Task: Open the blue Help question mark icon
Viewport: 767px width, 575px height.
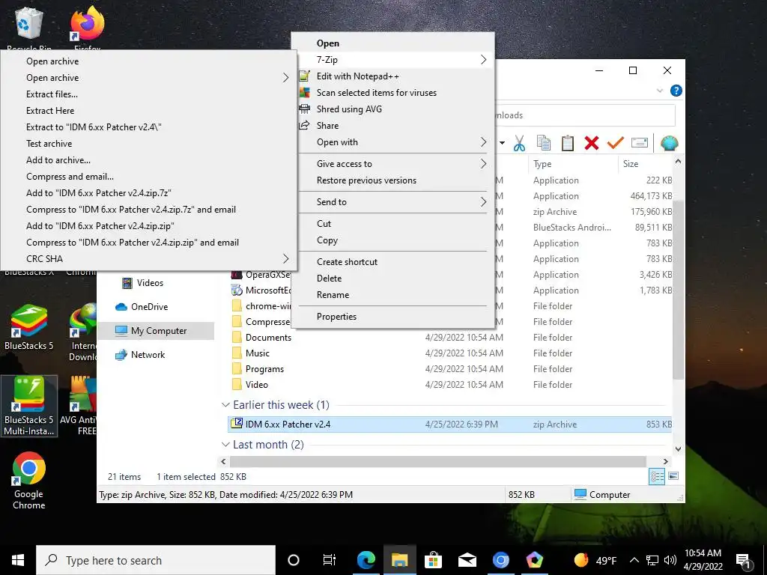Action: pyautogui.click(x=676, y=91)
